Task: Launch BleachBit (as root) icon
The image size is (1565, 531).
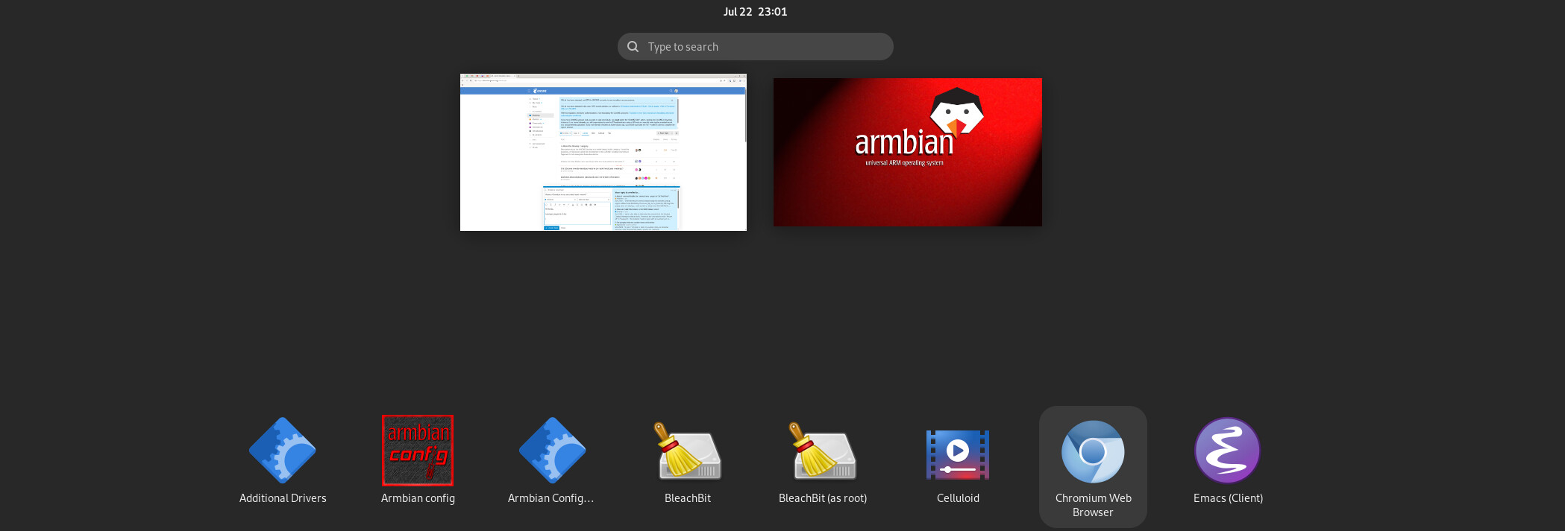Action: [x=823, y=451]
